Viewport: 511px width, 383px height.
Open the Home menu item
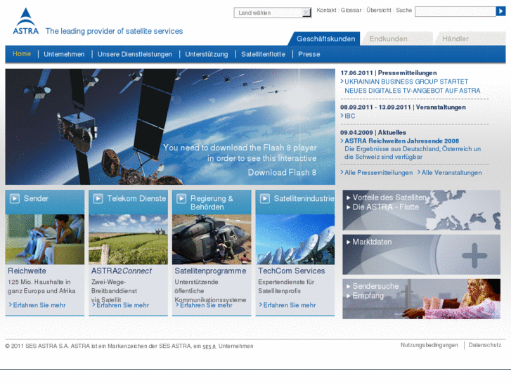coord(22,54)
